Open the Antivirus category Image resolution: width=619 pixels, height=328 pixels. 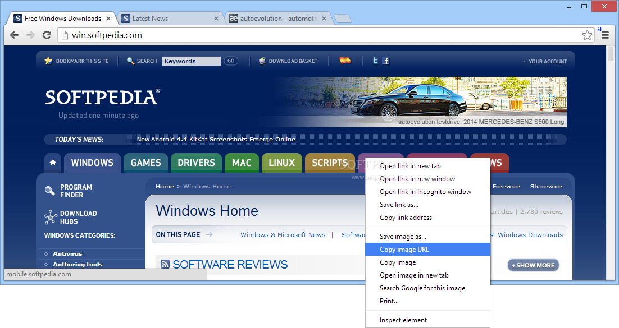[67, 254]
